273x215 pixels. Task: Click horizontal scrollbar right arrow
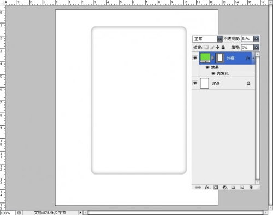pyautogui.click(x=265, y=212)
